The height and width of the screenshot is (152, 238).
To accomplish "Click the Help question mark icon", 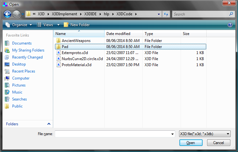I will click(230, 25).
